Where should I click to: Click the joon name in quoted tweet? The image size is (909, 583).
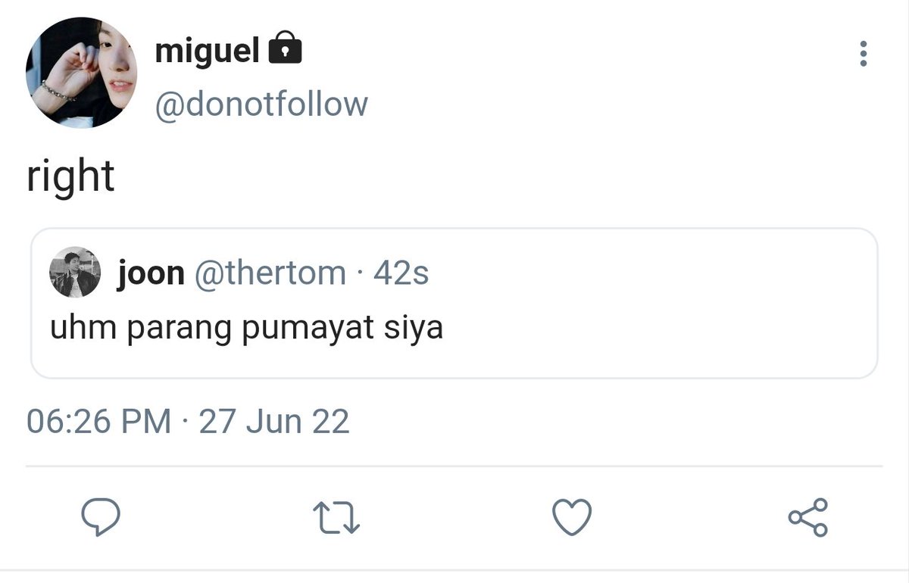pyautogui.click(x=151, y=273)
